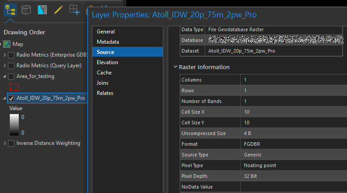Click the Value legend heading
The width and height of the screenshot is (347, 193).
click(16, 108)
